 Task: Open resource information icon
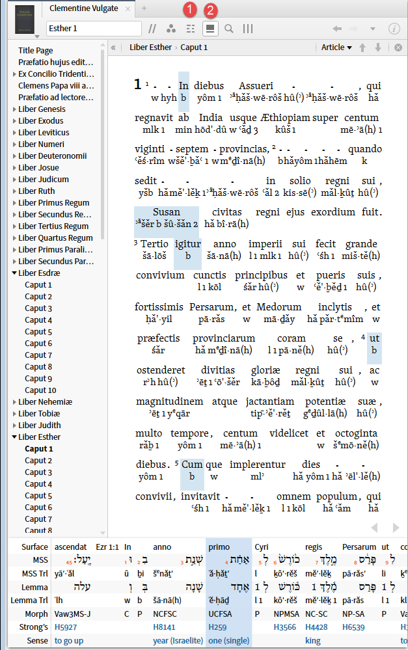(x=394, y=29)
